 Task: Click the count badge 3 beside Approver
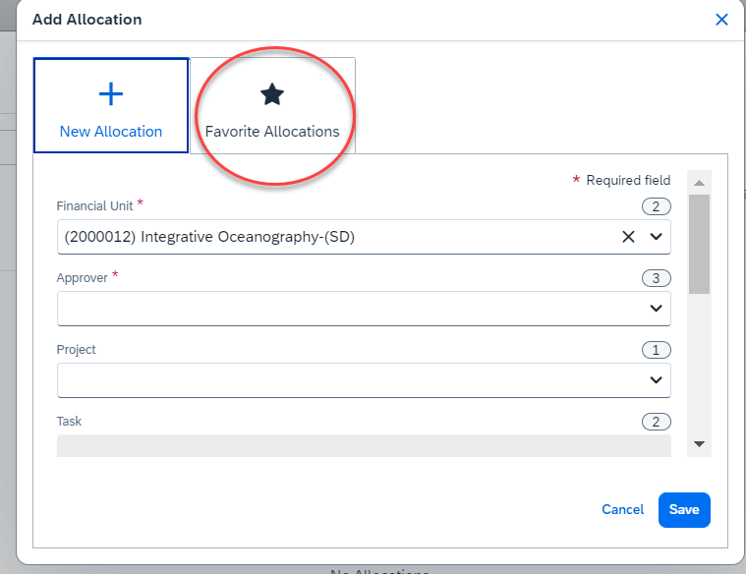656,278
